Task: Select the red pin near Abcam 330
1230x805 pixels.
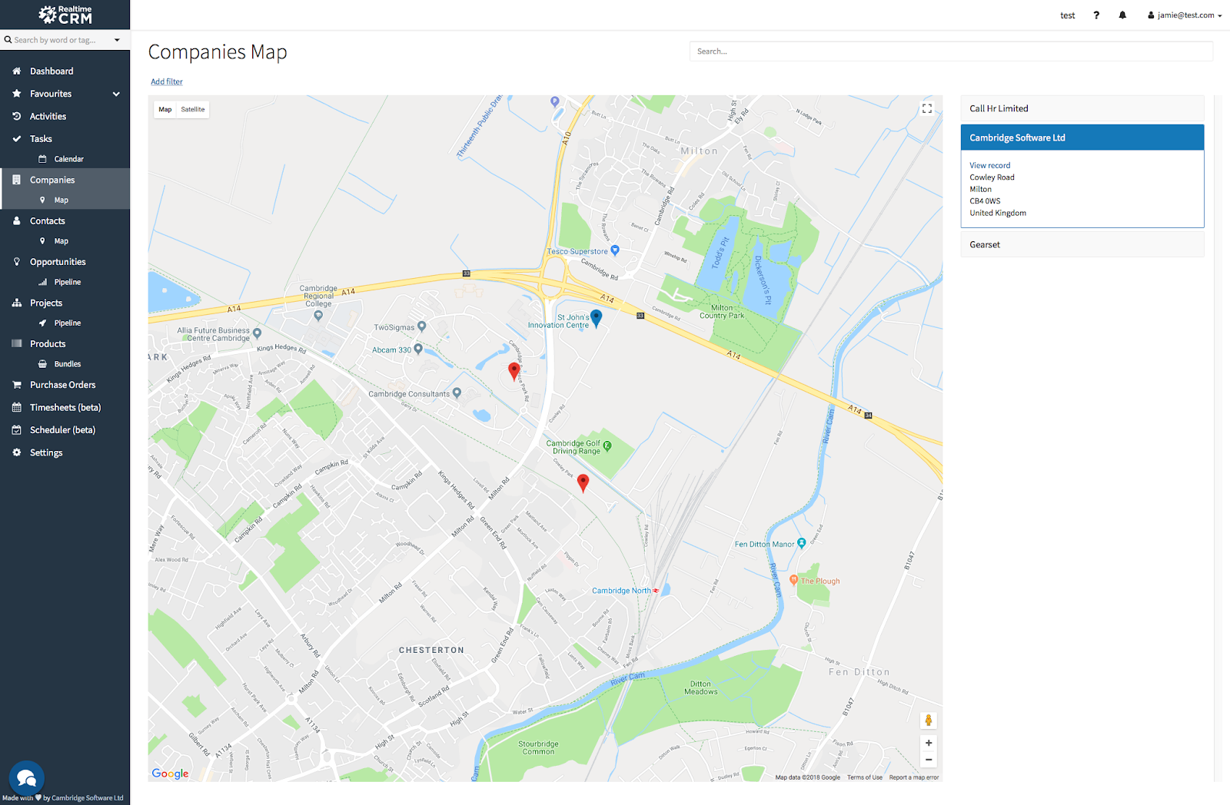Action: (x=514, y=372)
